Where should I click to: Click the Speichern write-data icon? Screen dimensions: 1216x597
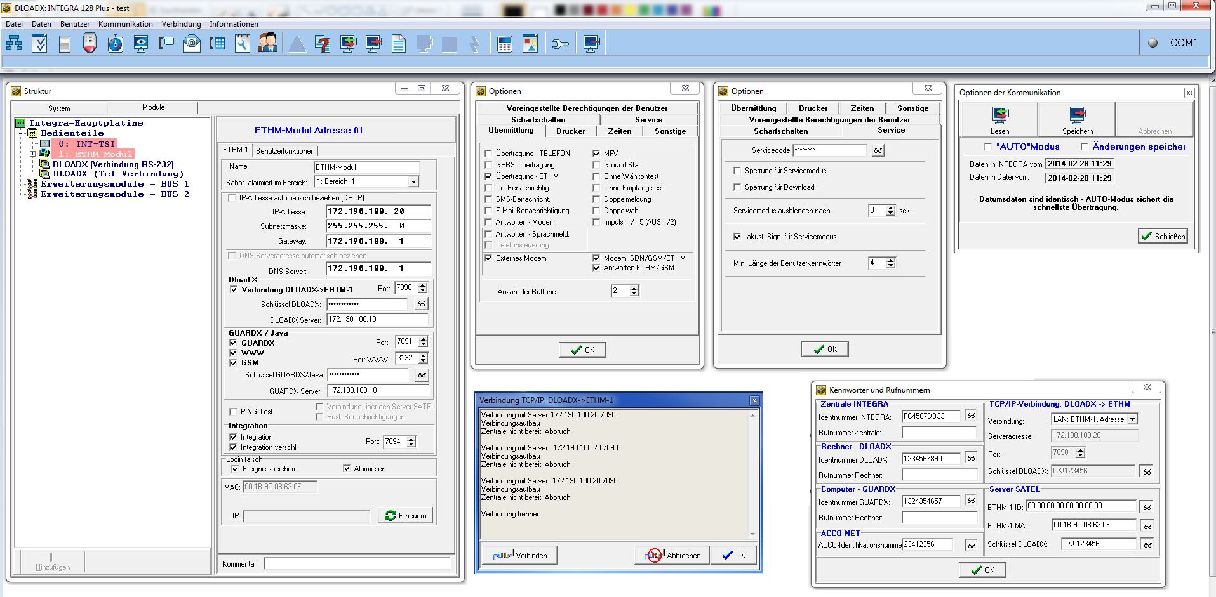(1078, 118)
